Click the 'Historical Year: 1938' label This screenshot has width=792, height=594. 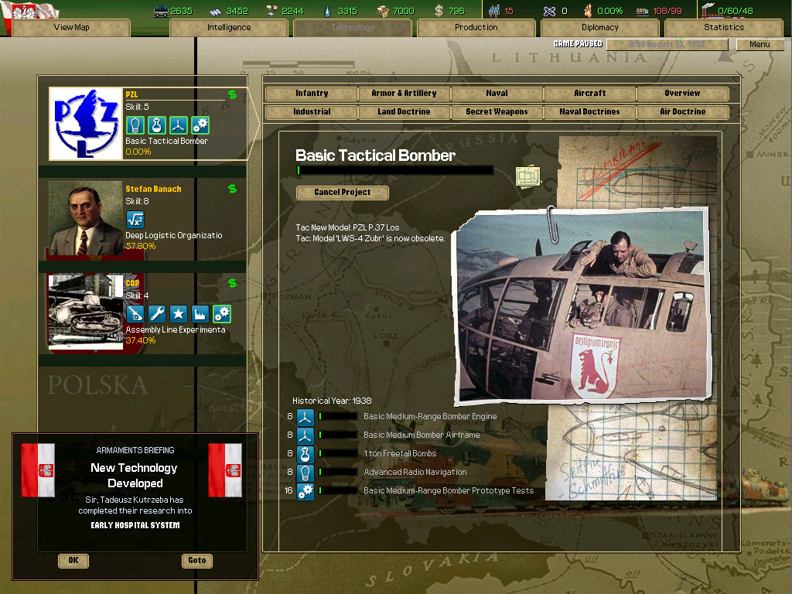(x=332, y=401)
